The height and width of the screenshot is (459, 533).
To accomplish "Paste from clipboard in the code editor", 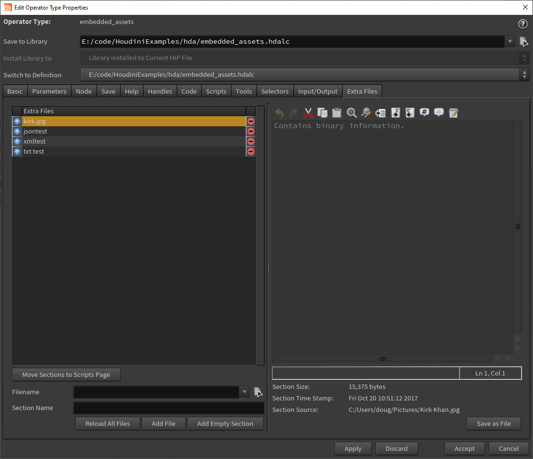I will (336, 113).
